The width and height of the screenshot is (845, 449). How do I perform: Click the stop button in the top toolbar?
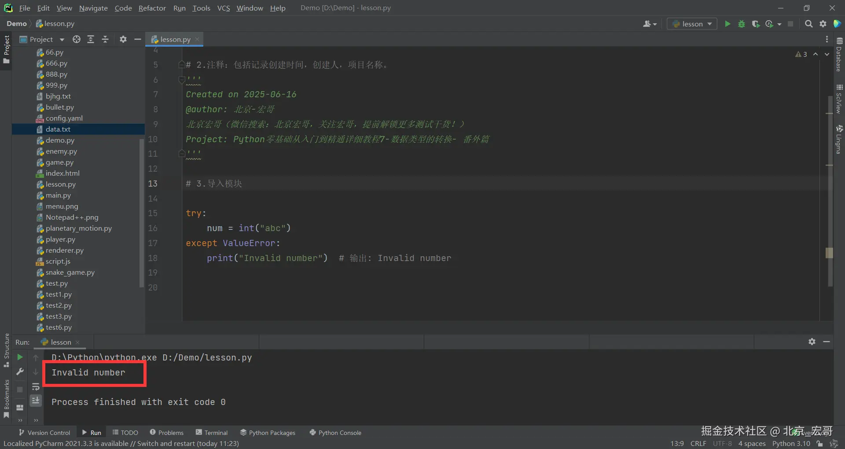[790, 24]
